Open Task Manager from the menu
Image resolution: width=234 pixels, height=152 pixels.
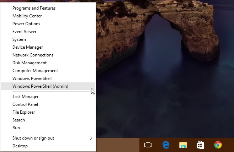click(48, 97)
